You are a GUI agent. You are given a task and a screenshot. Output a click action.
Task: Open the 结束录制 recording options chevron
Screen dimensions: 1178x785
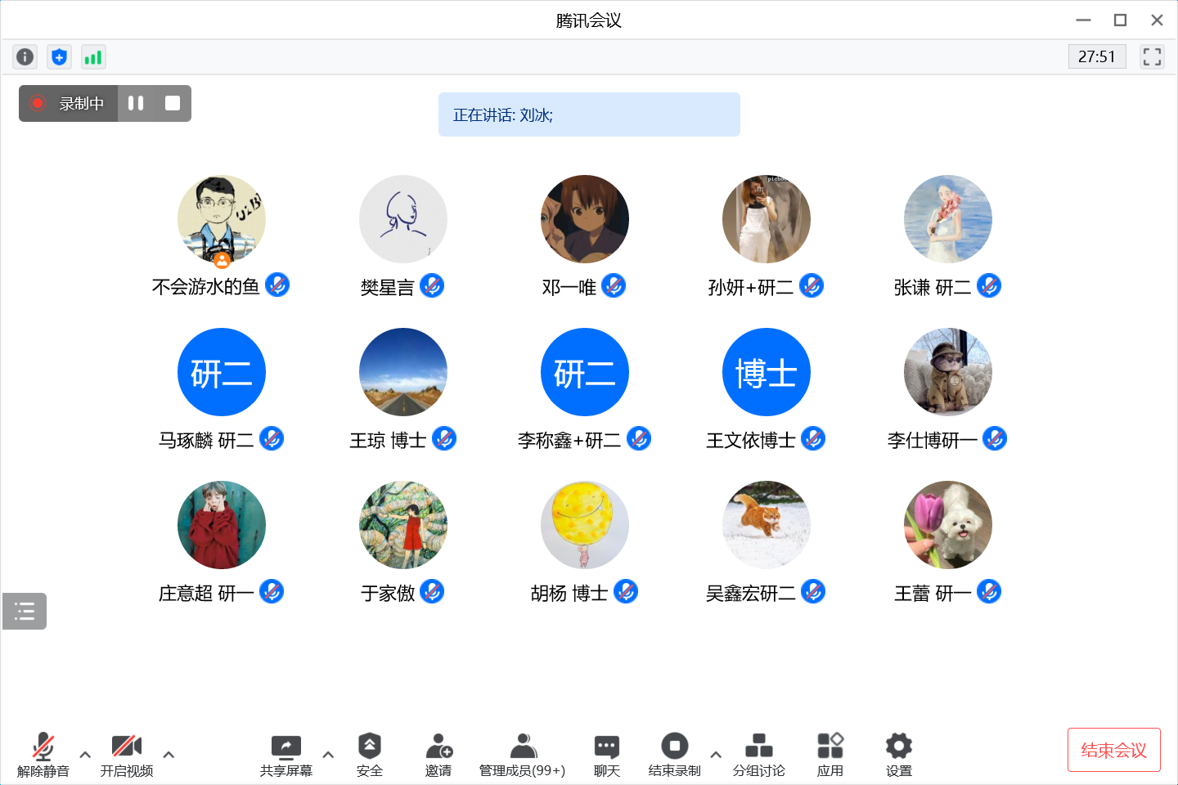coord(715,754)
